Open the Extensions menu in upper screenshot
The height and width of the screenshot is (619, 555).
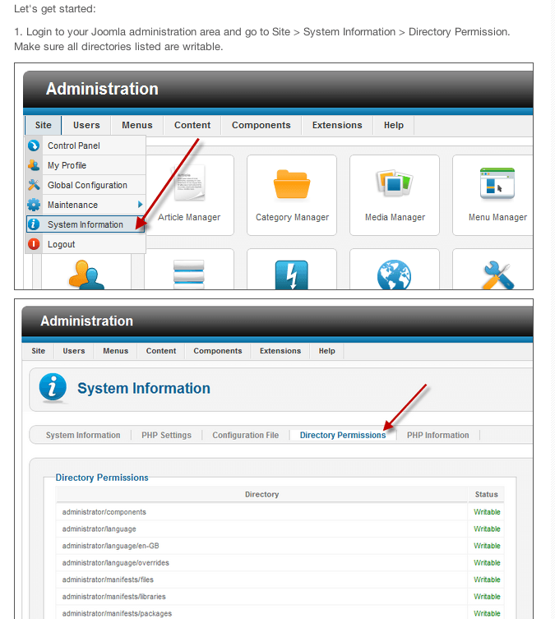[337, 125]
